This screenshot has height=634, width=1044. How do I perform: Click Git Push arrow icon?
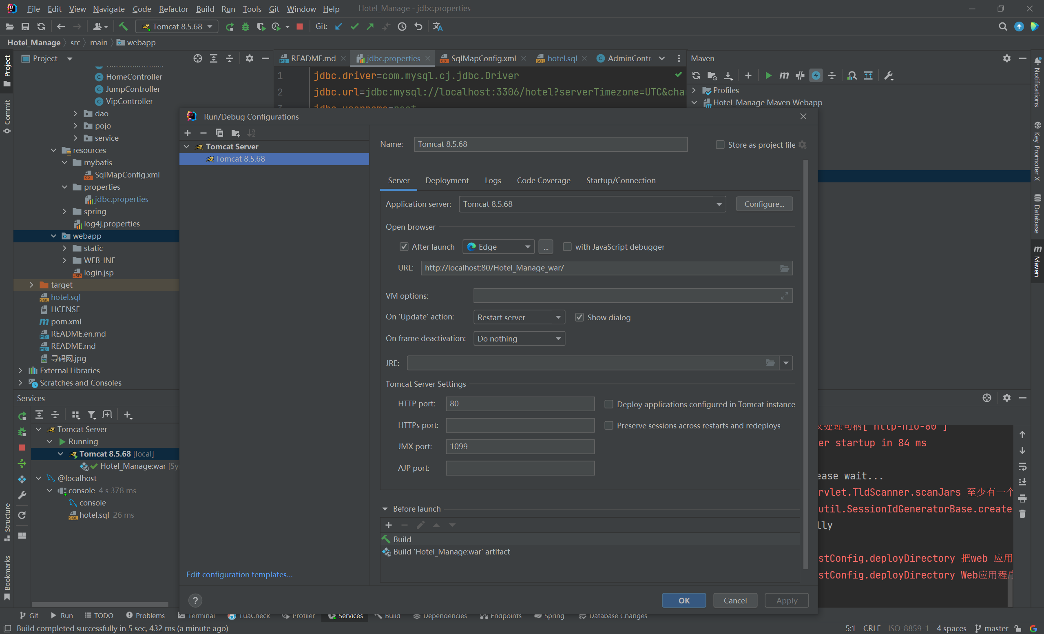point(370,27)
